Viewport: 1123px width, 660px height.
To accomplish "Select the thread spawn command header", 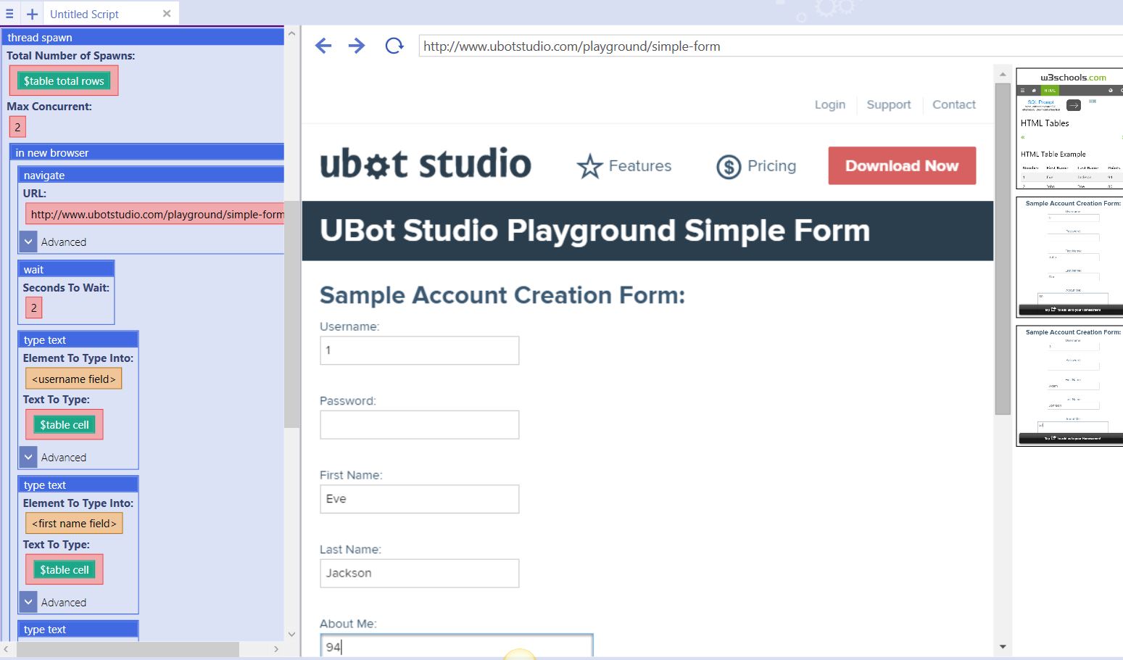I will (x=144, y=37).
